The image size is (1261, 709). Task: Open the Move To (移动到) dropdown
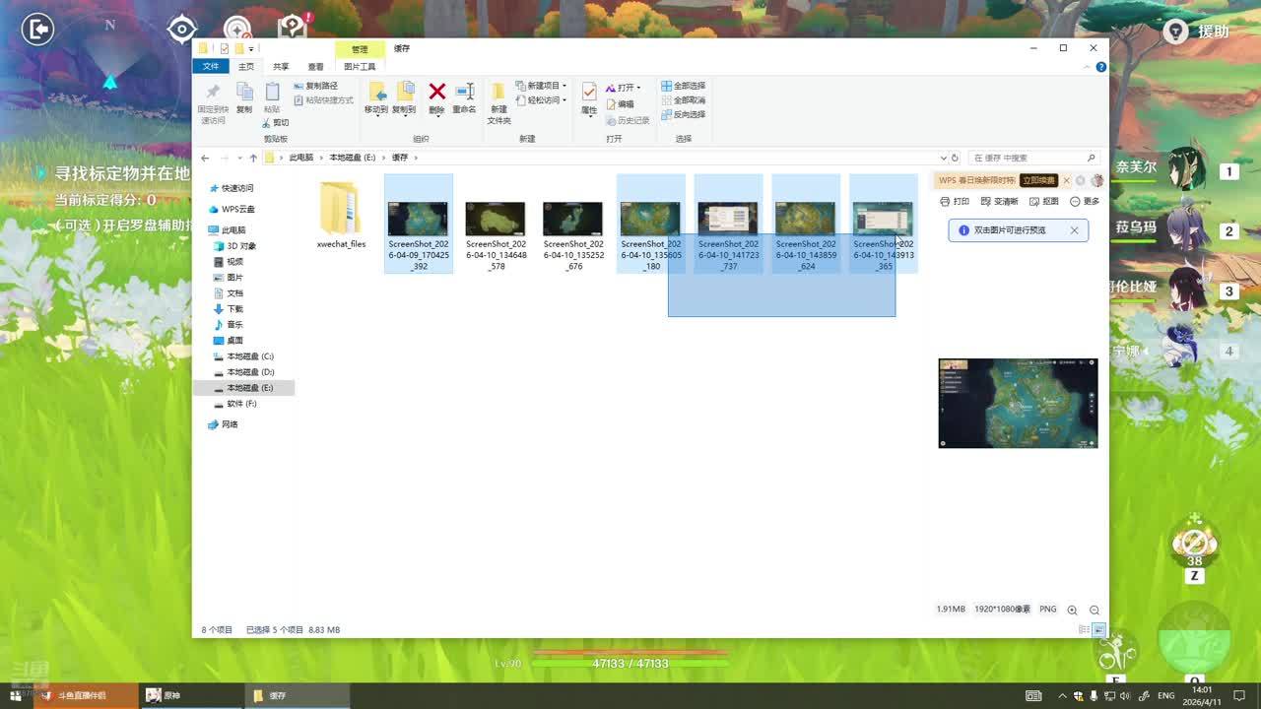pyautogui.click(x=375, y=109)
